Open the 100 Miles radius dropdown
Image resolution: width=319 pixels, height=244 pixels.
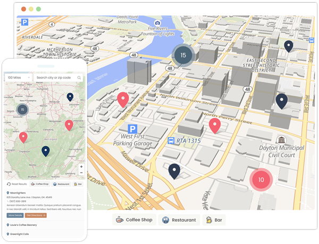click(18, 78)
